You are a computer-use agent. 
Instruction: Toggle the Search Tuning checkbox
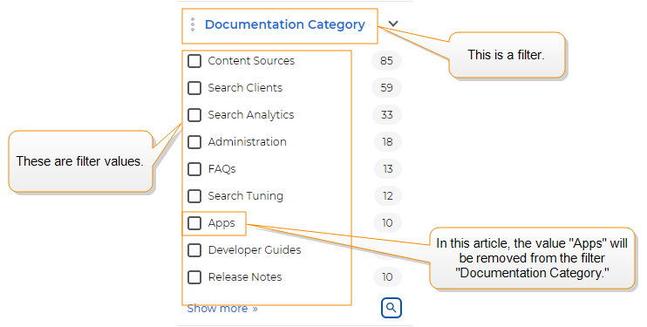coord(194,196)
